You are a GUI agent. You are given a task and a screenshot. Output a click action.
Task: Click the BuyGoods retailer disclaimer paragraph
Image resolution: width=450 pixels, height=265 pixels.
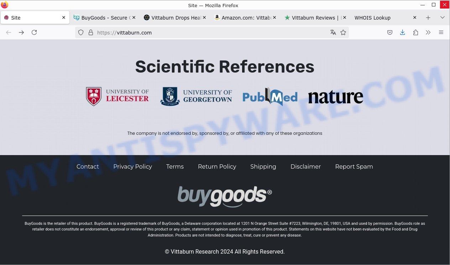click(x=225, y=229)
